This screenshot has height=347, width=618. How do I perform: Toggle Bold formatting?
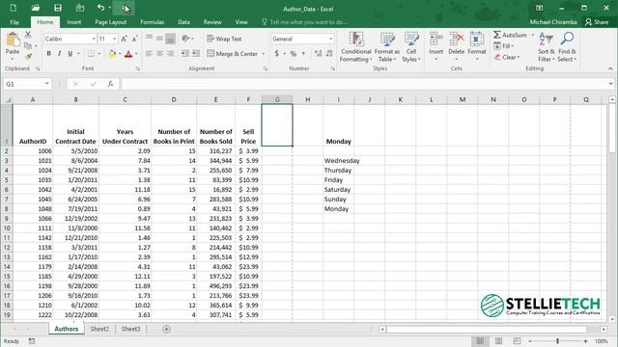point(48,54)
